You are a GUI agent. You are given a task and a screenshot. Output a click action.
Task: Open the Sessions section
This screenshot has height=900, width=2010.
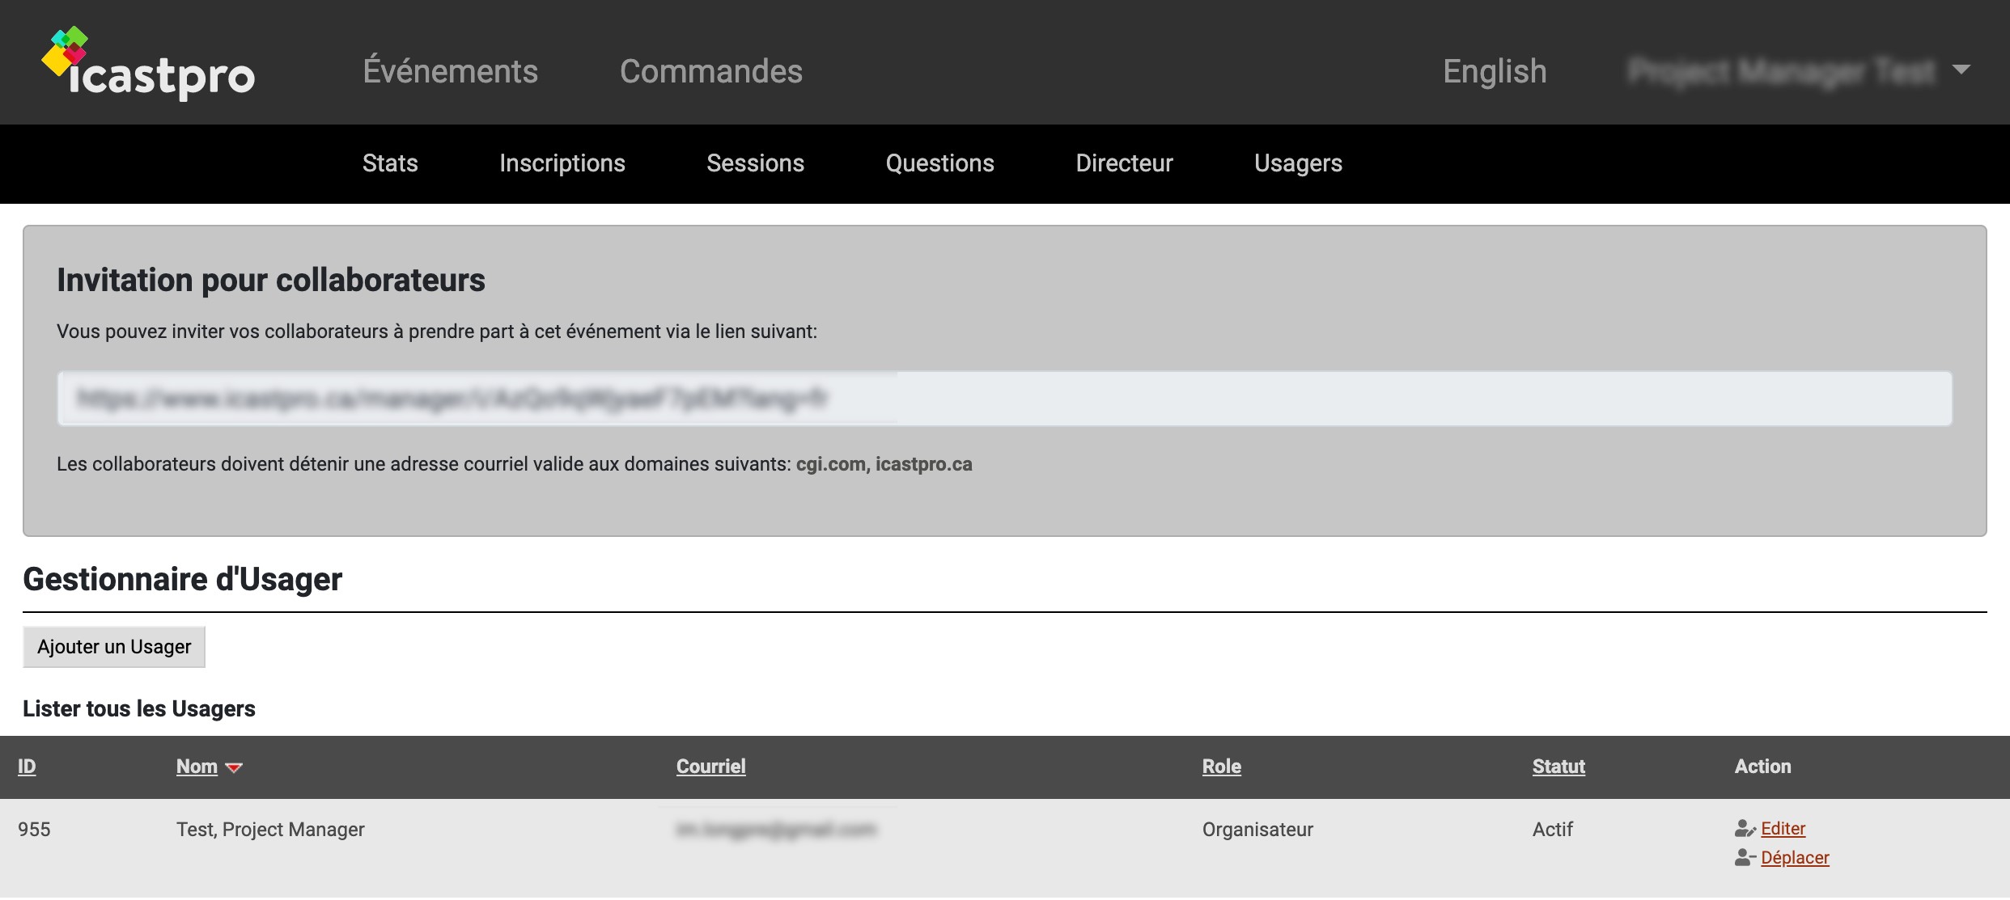point(755,163)
